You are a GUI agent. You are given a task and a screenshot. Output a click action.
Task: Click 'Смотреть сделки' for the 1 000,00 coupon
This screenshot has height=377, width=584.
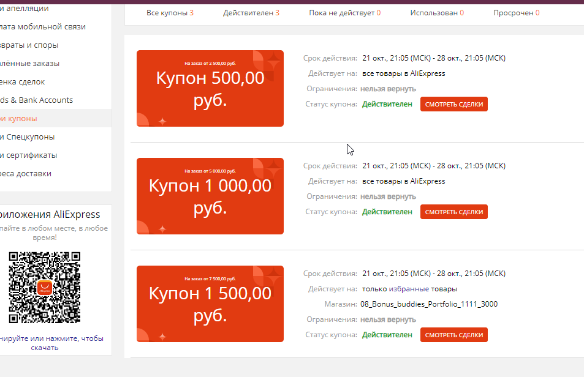click(x=454, y=212)
